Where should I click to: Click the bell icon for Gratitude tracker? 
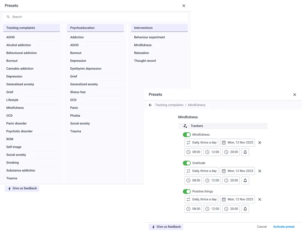(245, 180)
